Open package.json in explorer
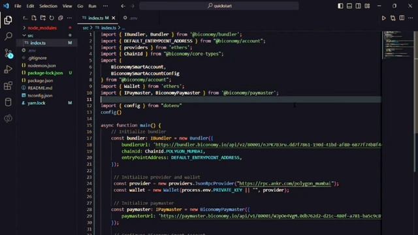 [x=40, y=80]
